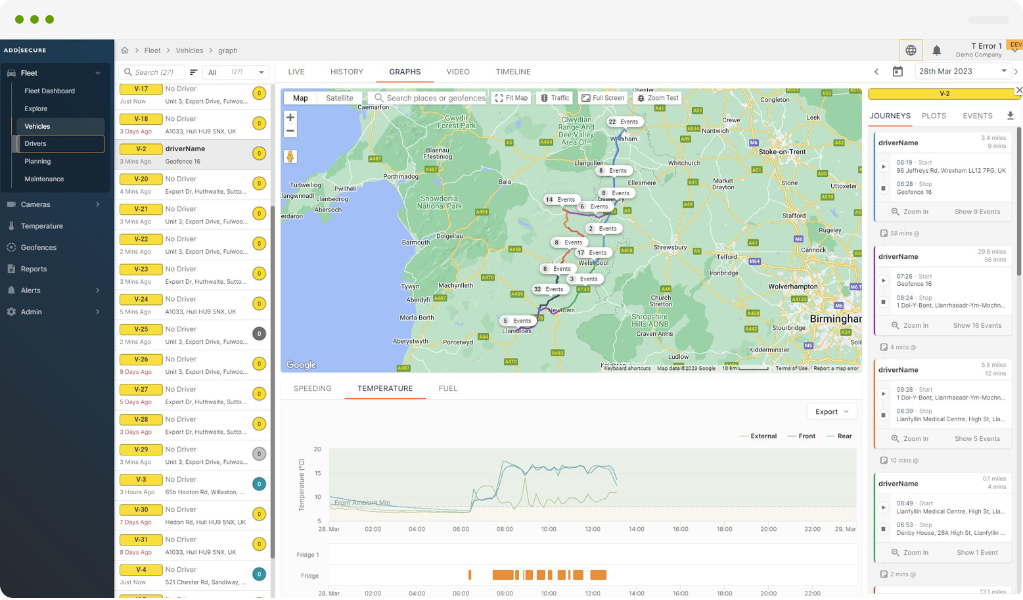Viewport: 1023px width, 600px height.
Task: Switch map to Satellite view
Action: pos(339,98)
